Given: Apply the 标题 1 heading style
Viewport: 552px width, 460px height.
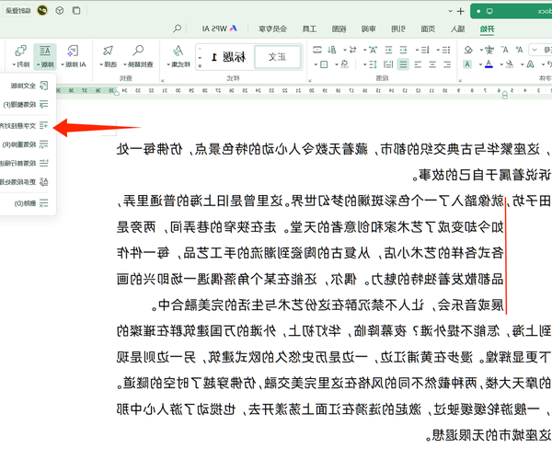Looking at the screenshot, I should [x=225, y=57].
